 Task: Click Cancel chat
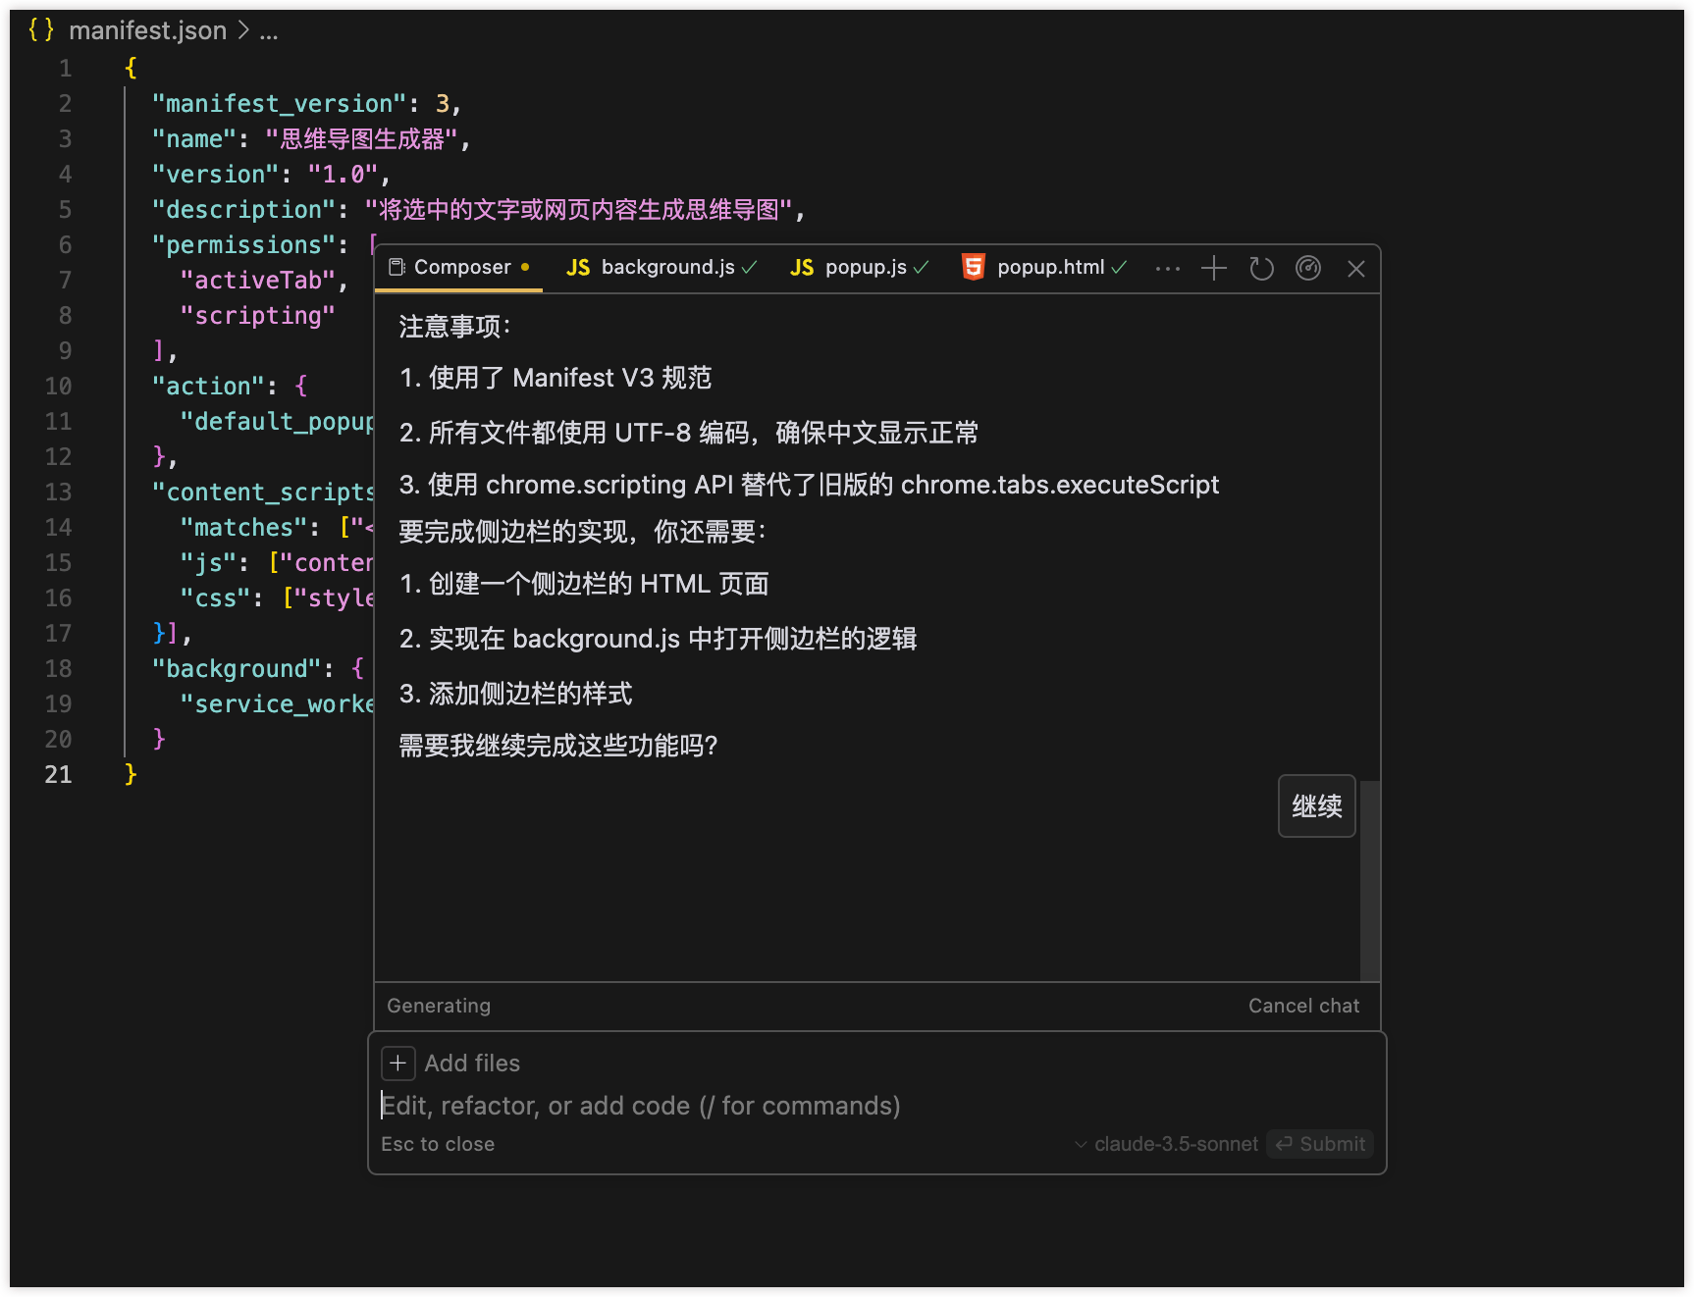tap(1303, 1006)
